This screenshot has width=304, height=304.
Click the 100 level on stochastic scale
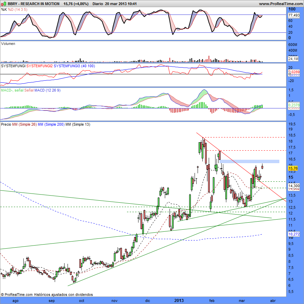pyautogui.click(x=292, y=9)
